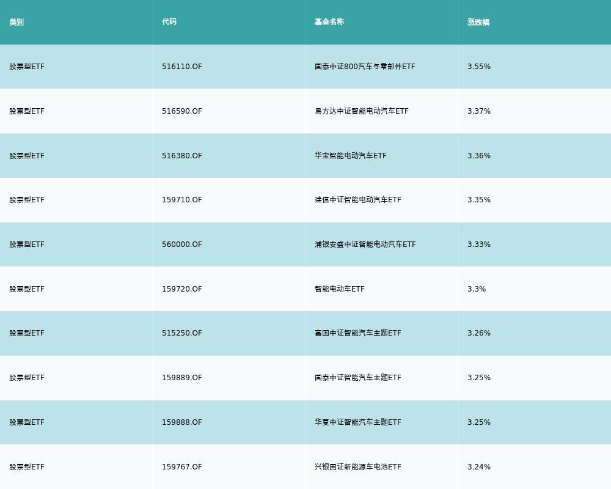Select fund 国泰中证800汽车与零部件ETF
Image resolution: width=611 pixels, height=489 pixels.
coord(365,67)
